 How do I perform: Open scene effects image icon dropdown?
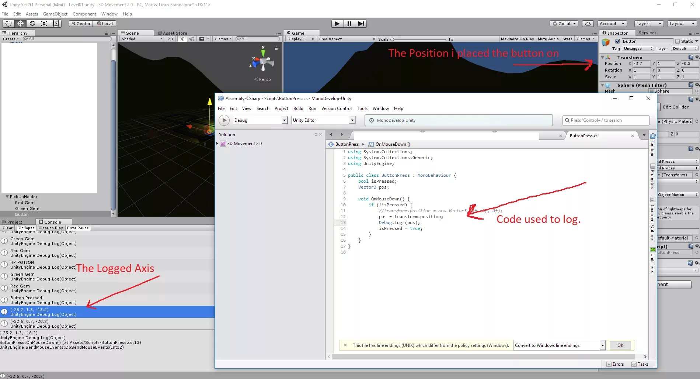tap(203, 39)
